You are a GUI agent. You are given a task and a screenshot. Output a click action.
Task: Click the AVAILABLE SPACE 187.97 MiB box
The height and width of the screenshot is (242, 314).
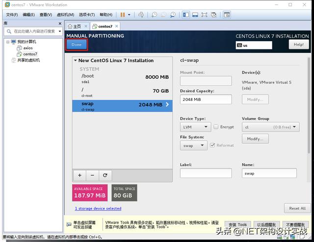(x=90, y=193)
